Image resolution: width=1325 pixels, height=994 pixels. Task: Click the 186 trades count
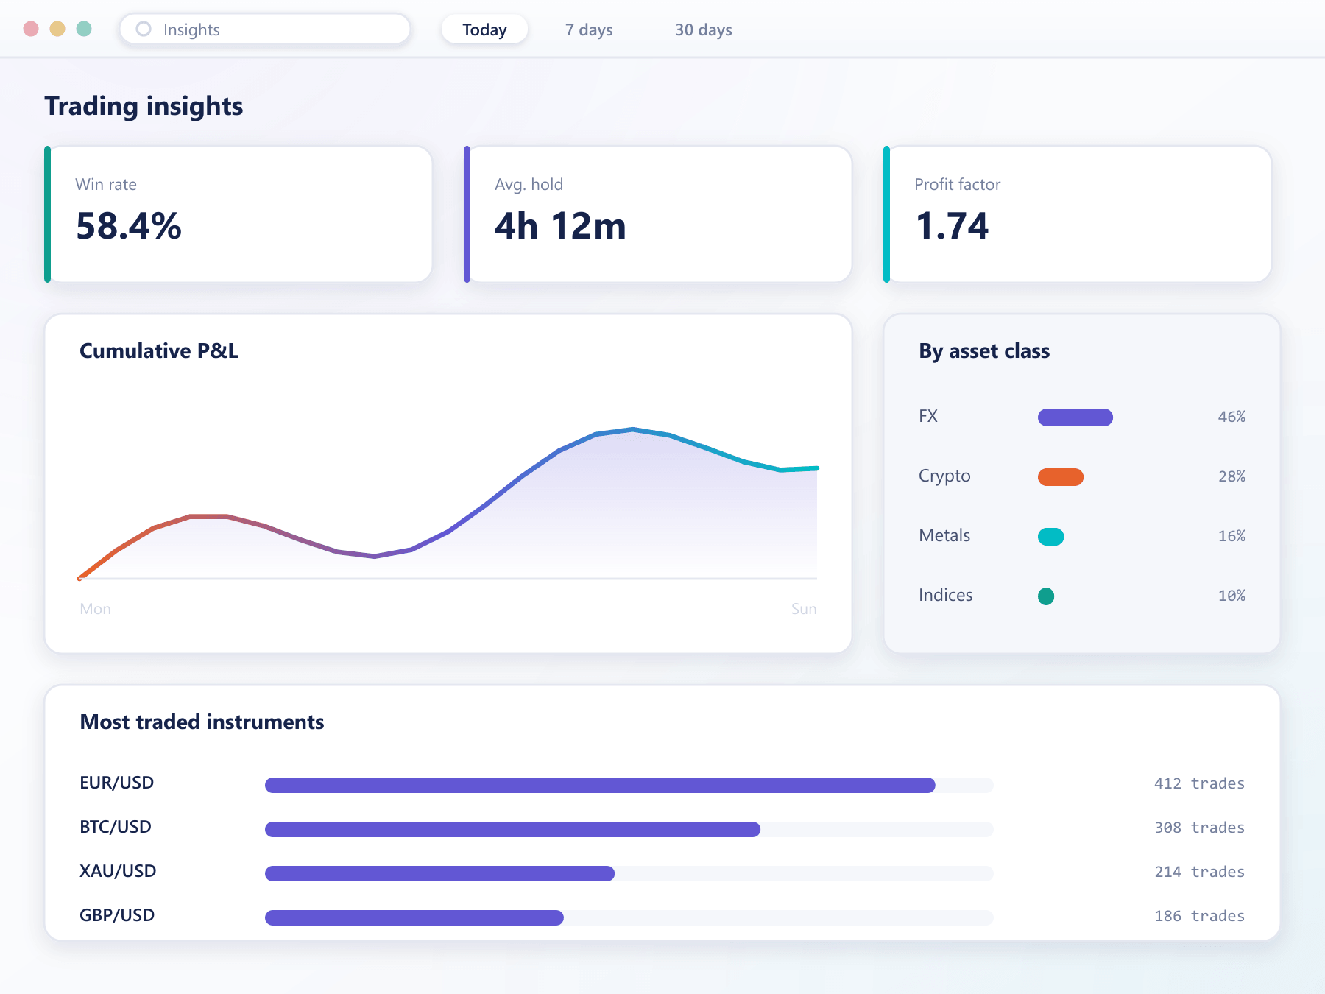[x=1199, y=916]
